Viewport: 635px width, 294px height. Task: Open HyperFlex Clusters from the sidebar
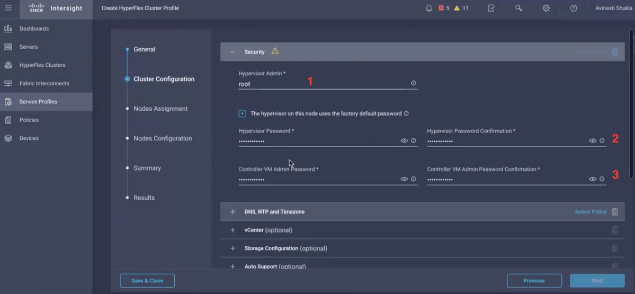(x=42, y=65)
